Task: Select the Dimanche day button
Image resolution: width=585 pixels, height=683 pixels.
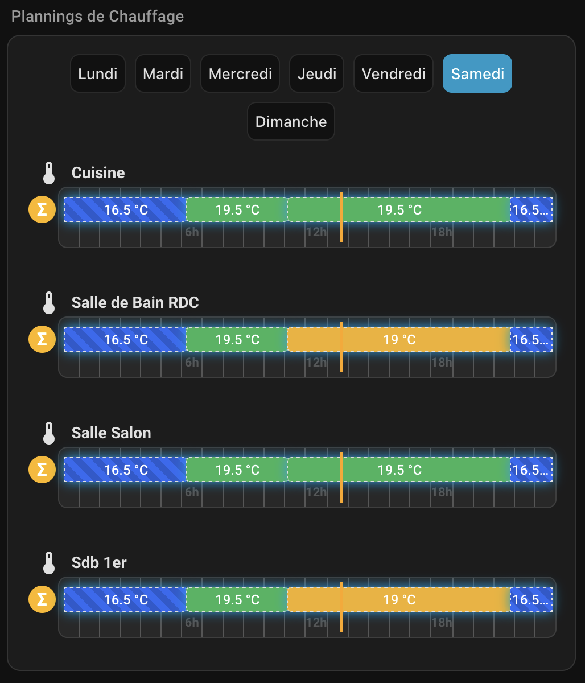Action: [x=291, y=121]
